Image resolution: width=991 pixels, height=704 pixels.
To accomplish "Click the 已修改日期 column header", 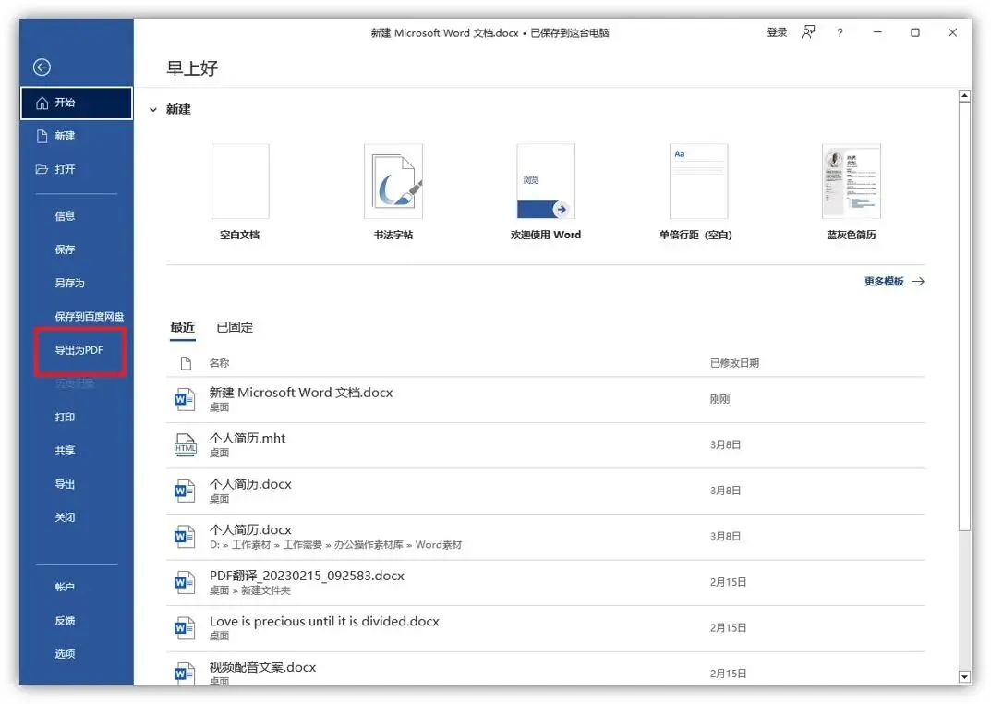I will [734, 363].
